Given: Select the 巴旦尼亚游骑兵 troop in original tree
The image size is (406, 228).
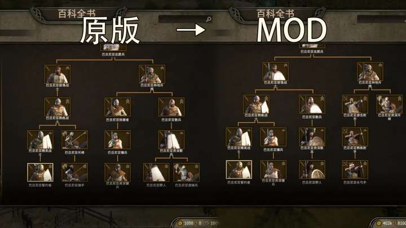Looking at the screenshot, I should pyautogui.click(x=187, y=172).
